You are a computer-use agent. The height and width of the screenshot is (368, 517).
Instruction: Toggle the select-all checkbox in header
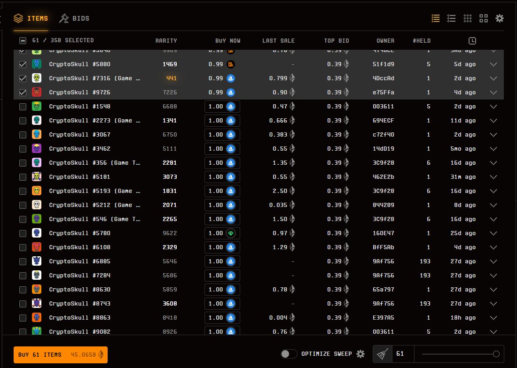pyautogui.click(x=23, y=41)
